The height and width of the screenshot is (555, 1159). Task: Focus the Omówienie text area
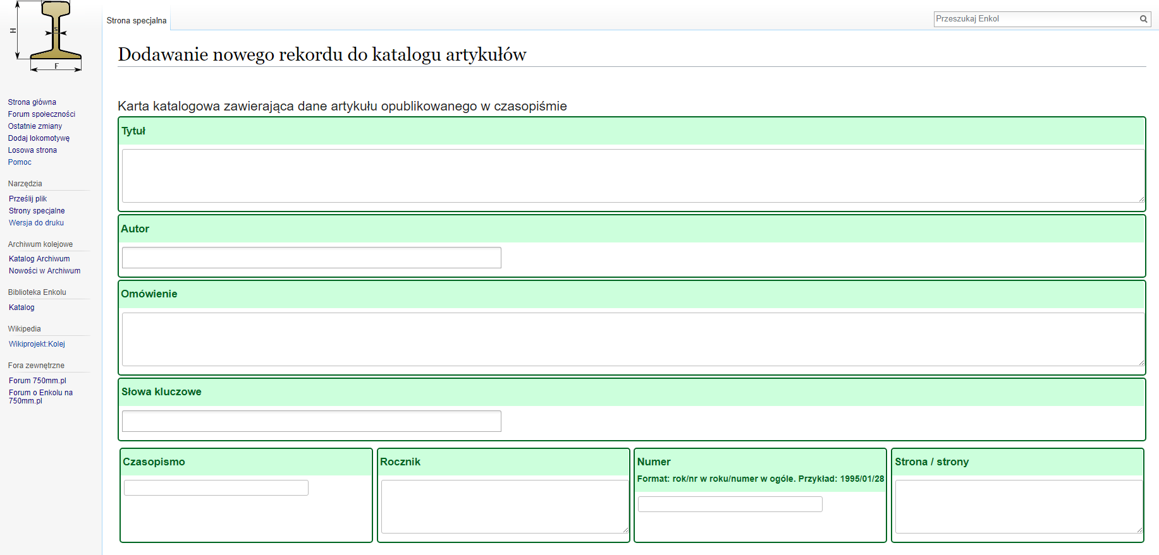point(632,339)
